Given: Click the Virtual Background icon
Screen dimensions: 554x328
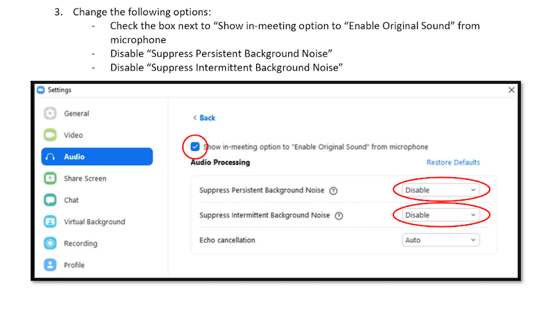Looking at the screenshot, I should click(50, 221).
